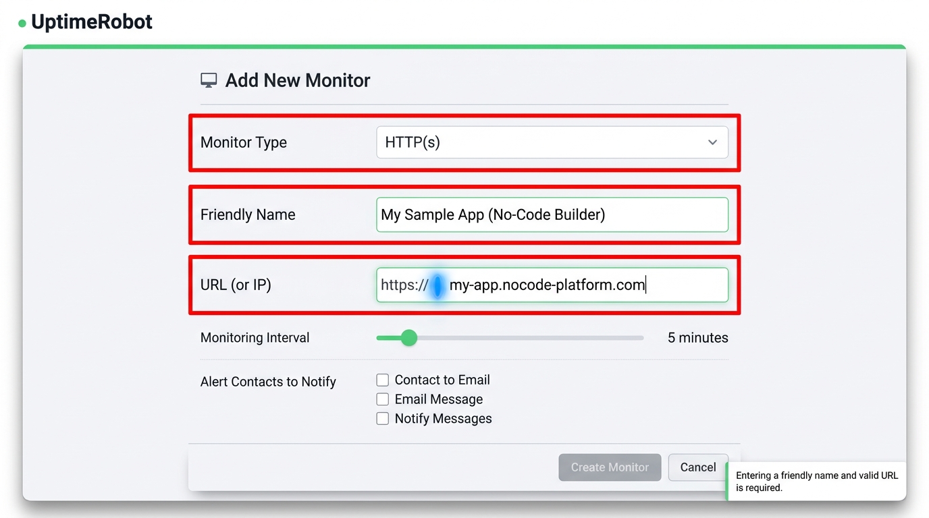Click the 5 minutes interval value
The height and width of the screenshot is (518, 929).
[x=697, y=338]
